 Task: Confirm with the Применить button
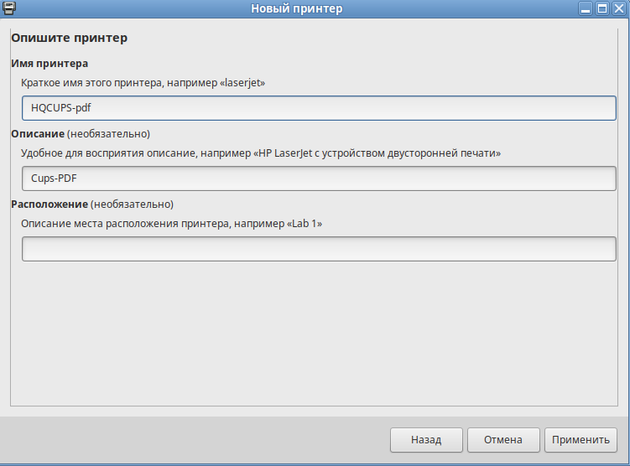tap(581, 439)
